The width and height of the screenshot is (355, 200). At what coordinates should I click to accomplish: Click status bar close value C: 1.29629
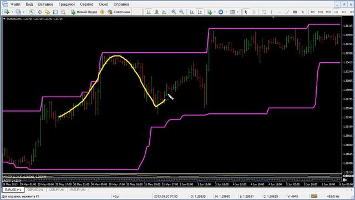(x=271, y=196)
